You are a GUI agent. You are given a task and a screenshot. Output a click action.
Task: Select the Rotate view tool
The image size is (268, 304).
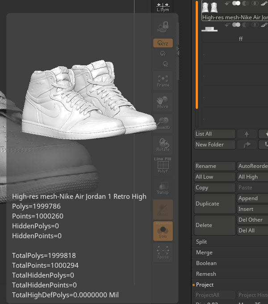coord(163,145)
